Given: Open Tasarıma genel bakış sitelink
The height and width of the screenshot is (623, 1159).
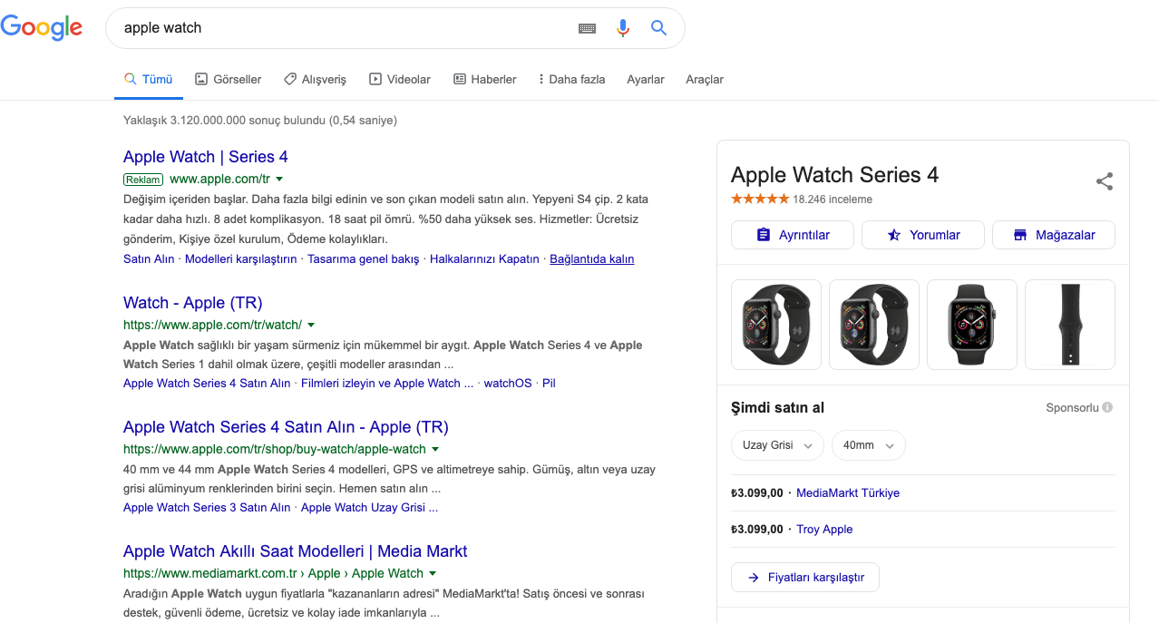Looking at the screenshot, I should (364, 259).
